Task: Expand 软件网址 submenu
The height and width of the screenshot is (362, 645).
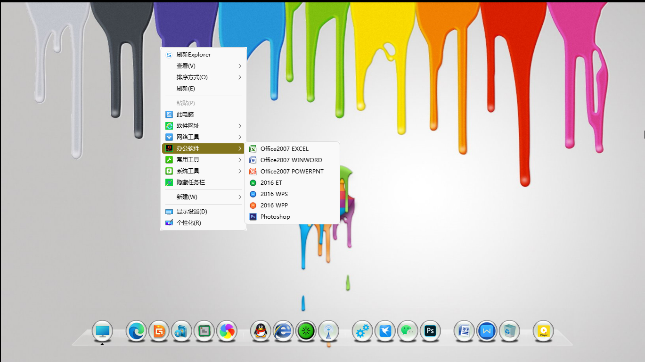Action: 203,126
